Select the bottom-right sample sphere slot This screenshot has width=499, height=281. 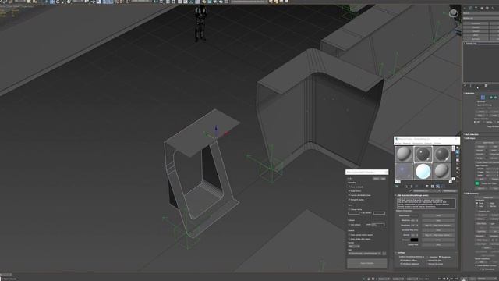442,172
